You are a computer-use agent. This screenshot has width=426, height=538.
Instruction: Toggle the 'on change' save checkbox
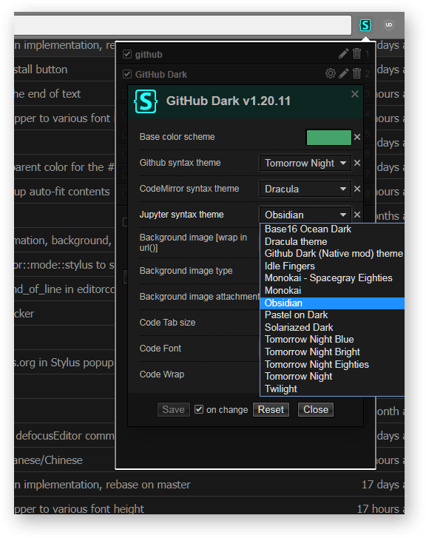pyautogui.click(x=199, y=409)
